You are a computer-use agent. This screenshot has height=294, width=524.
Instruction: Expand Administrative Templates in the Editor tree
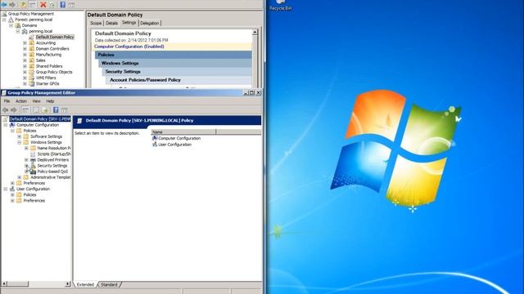(x=20, y=177)
